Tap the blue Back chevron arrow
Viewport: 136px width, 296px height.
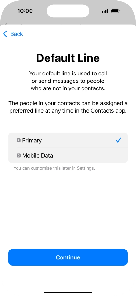5,34
